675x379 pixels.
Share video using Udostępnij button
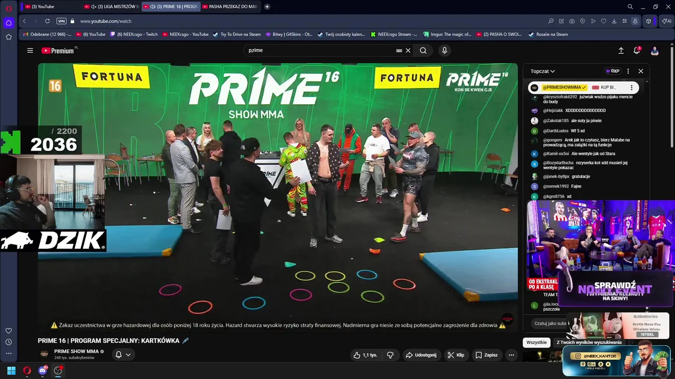click(x=421, y=355)
